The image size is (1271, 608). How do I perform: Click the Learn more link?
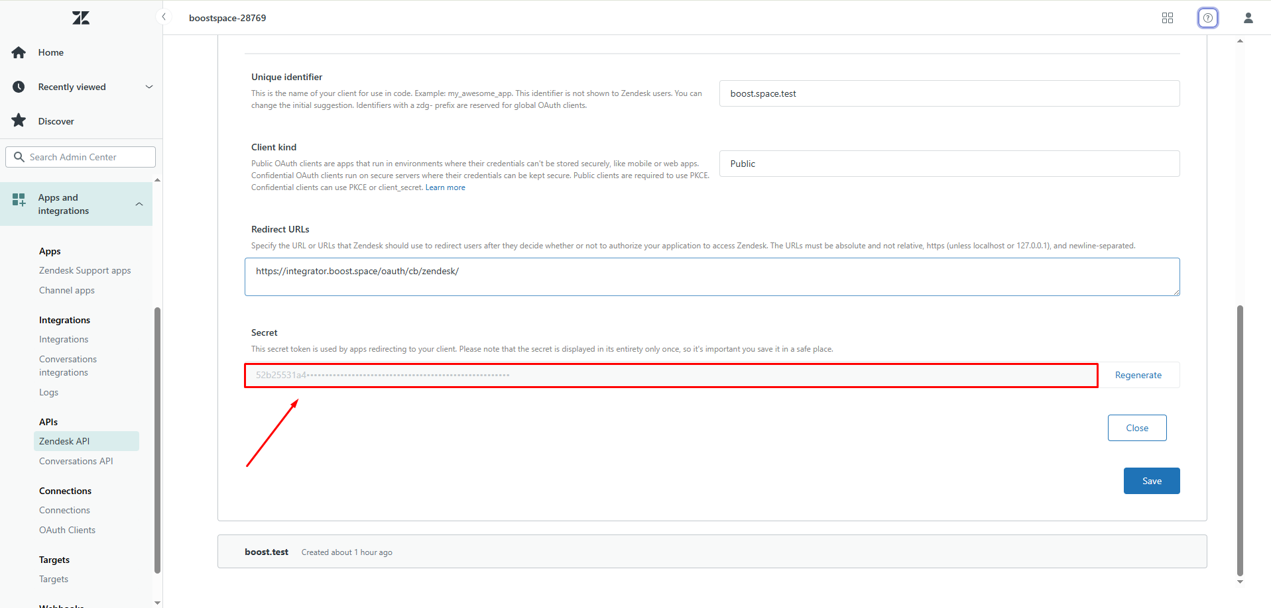click(445, 187)
